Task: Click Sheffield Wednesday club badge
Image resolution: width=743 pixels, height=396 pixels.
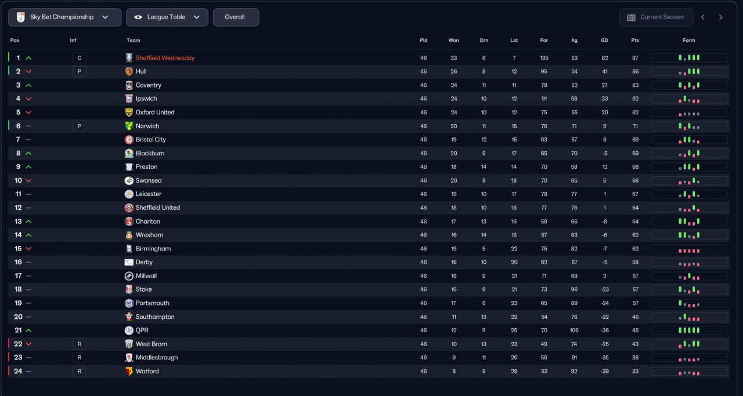Action: 129,58
